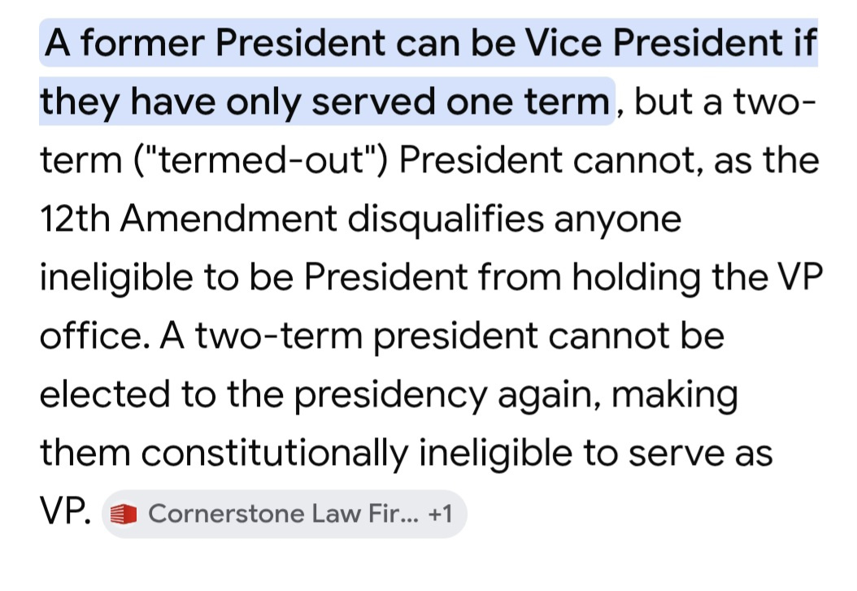Click the word 'constitutionally'
Viewport: 857px width, 591px height.
pyautogui.click(x=275, y=454)
